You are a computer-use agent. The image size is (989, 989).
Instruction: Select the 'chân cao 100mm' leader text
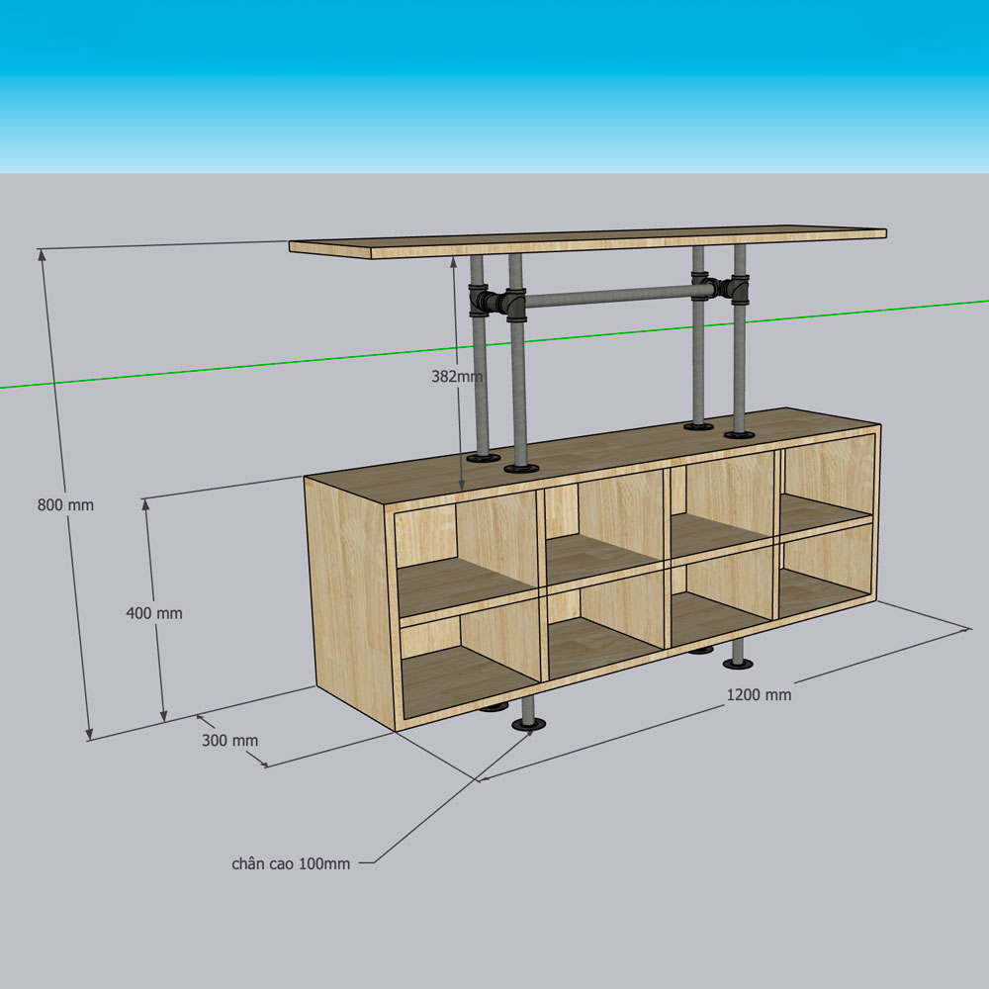(291, 864)
